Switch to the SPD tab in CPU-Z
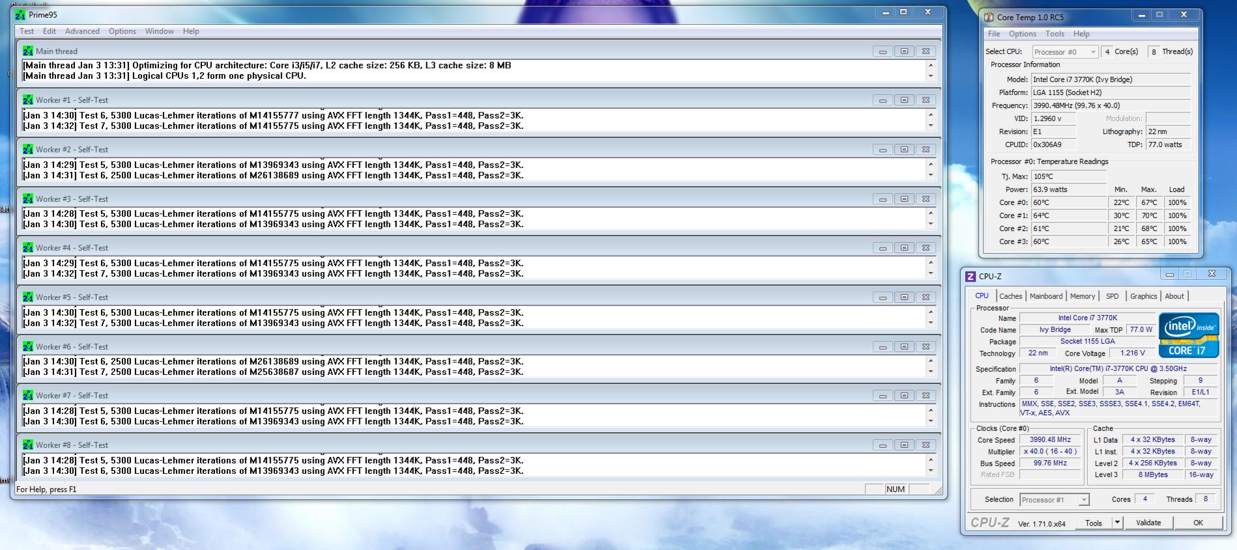The width and height of the screenshot is (1237, 550). point(1113,296)
